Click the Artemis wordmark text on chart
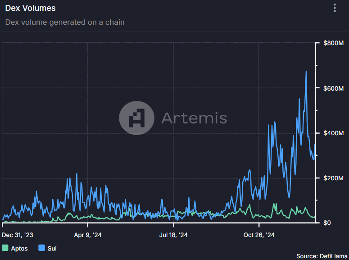The height and width of the screenshot is (260, 349). tap(194, 118)
